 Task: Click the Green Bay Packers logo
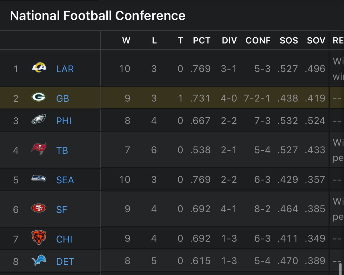(39, 97)
